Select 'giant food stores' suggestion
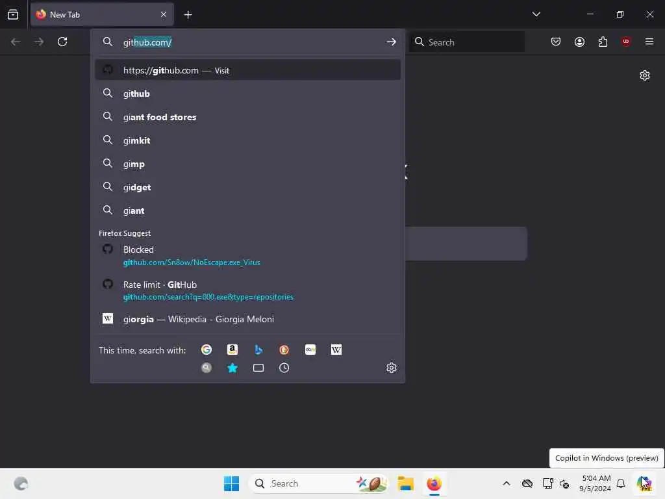This screenshot has width=665, height=499. tap(247, 117)
